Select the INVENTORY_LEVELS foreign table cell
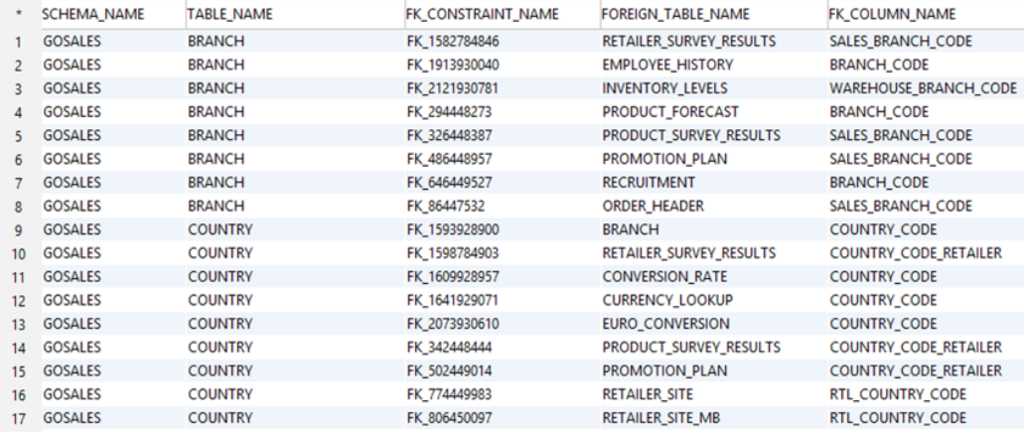 click(714, 88)
